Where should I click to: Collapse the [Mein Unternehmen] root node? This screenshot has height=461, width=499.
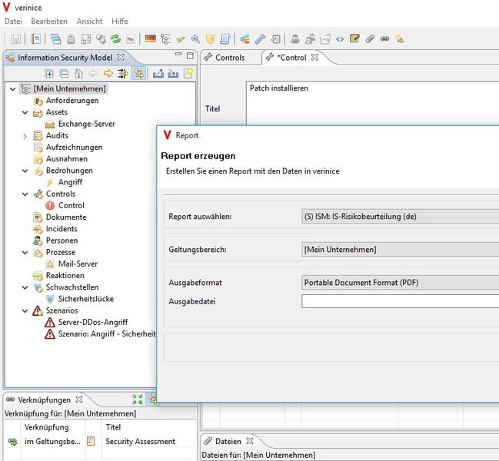(12, 89)
